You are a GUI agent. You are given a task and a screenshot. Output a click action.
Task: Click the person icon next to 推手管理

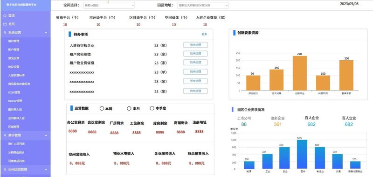click(x=5, y=135)
